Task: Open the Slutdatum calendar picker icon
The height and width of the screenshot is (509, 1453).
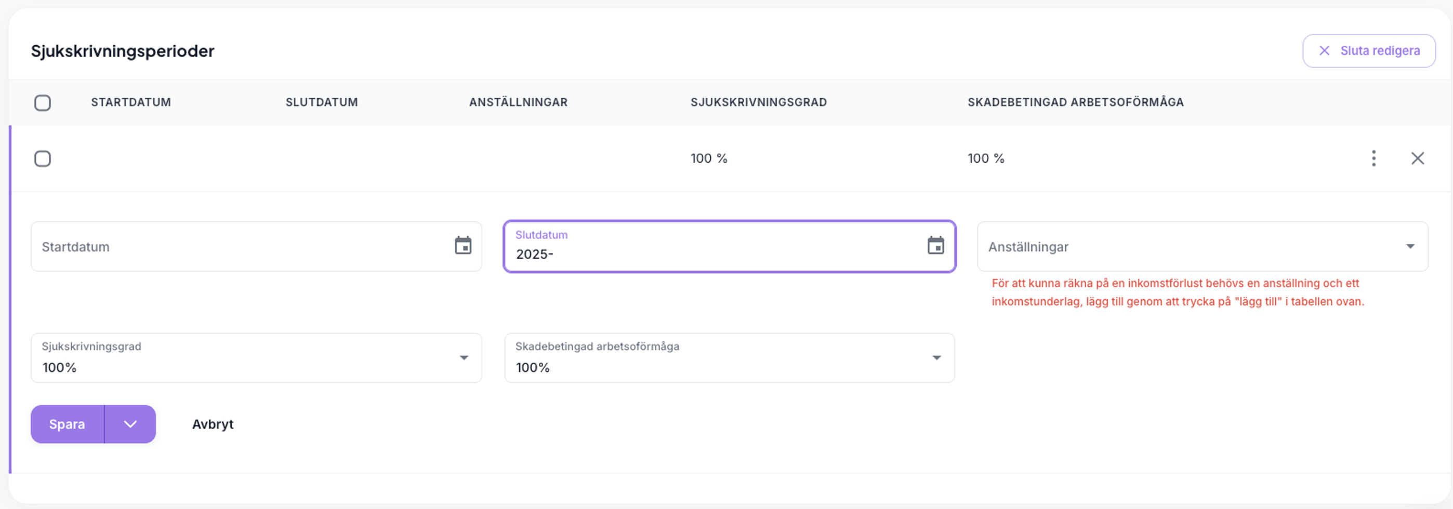Action: pos(935,246)
